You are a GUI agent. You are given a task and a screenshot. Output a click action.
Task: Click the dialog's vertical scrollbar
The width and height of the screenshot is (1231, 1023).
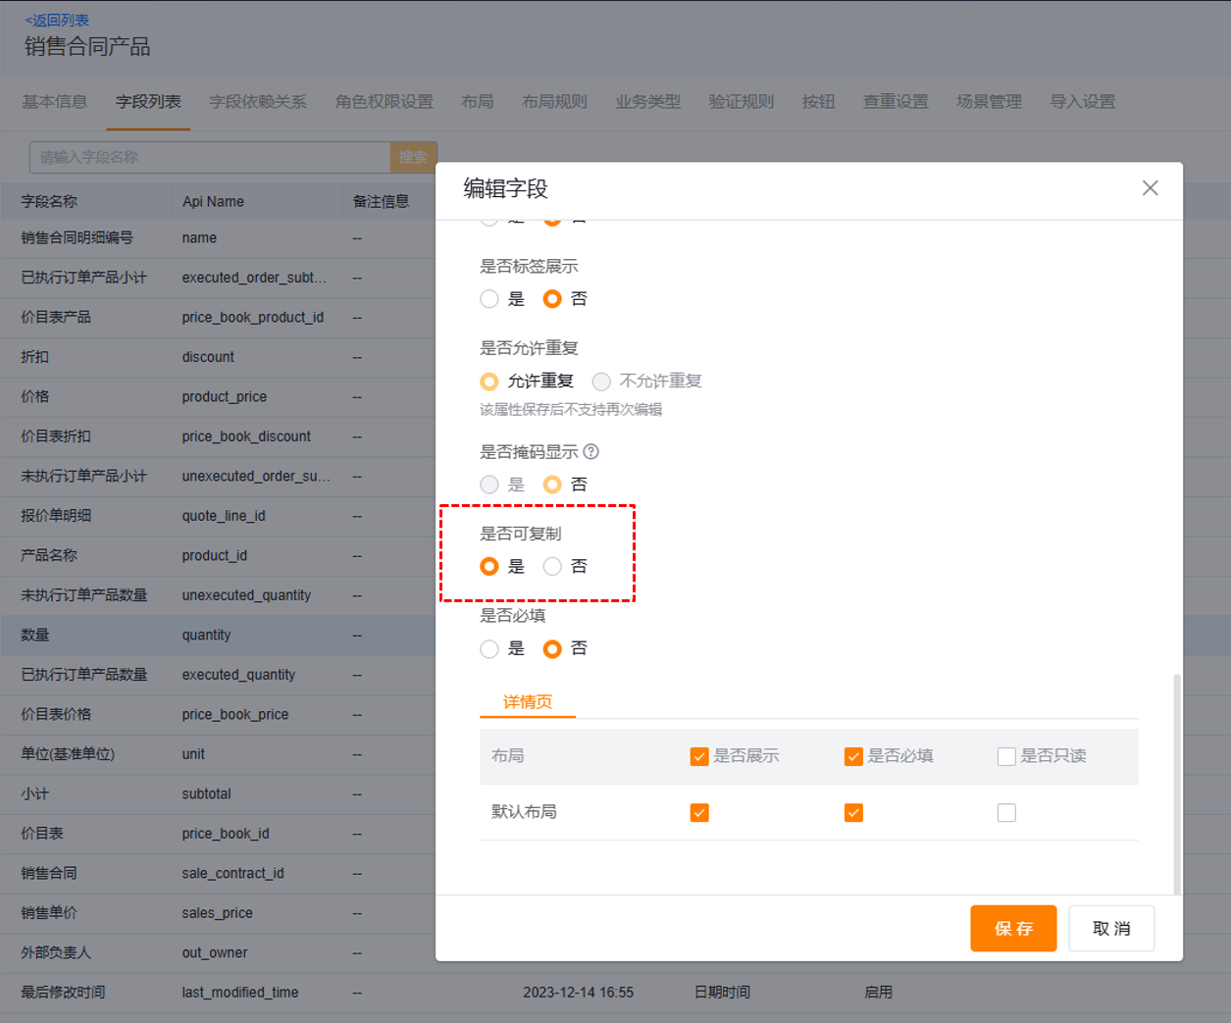click(x=1176, y=783)
